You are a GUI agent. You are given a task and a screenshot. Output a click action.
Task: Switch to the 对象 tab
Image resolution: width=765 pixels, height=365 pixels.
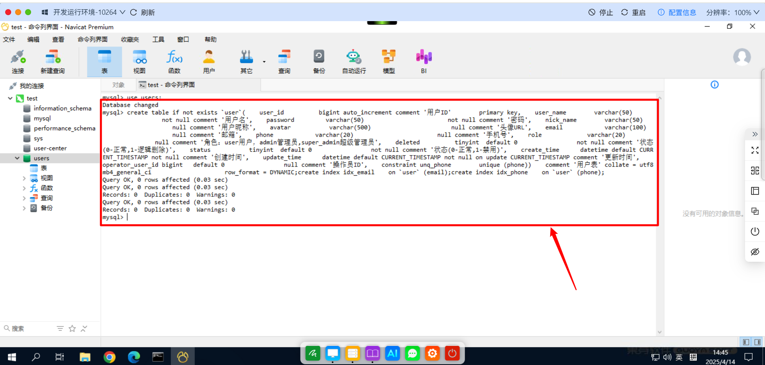click(x=118, y=84)
